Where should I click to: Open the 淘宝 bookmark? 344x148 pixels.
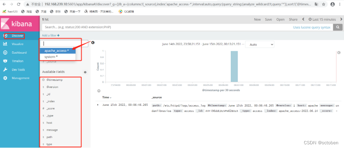coord(26,11)
